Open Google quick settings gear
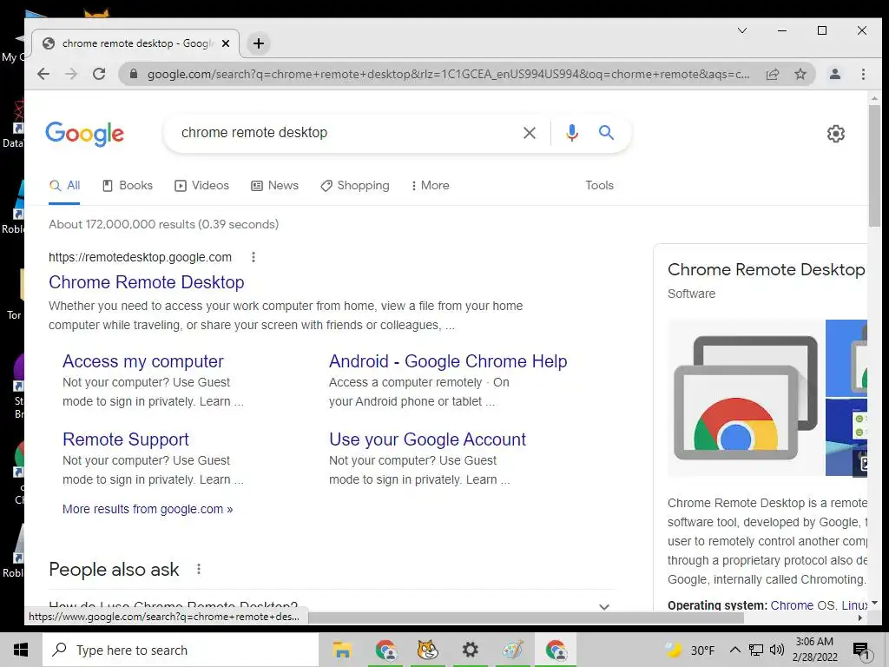This screenshot has height=667, width=889. click(836, 134)
